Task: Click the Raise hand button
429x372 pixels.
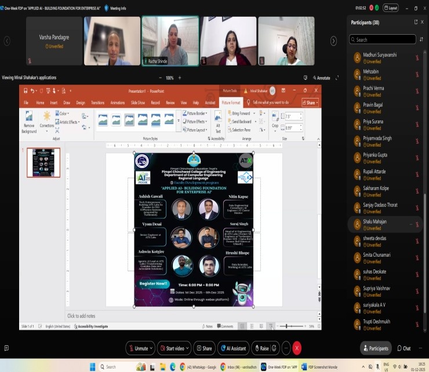Action: point(261,348)
